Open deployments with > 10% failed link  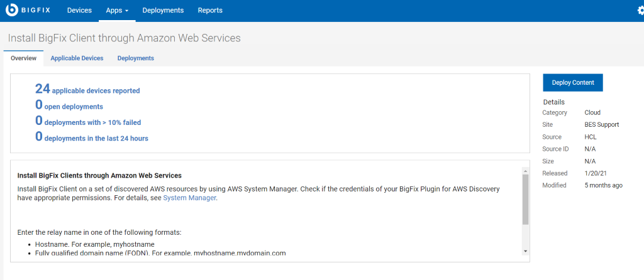88,121
